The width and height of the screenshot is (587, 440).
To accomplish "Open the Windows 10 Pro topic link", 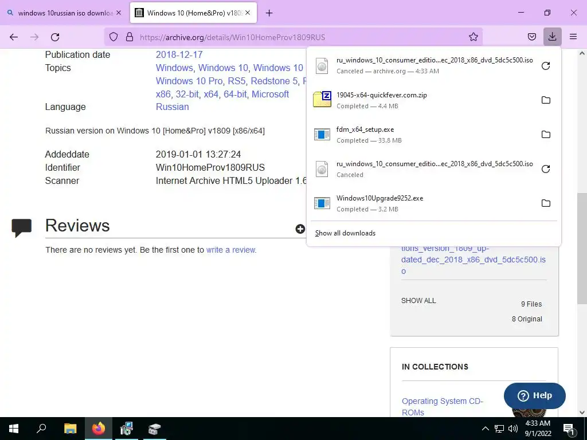I will click(189, 81).
